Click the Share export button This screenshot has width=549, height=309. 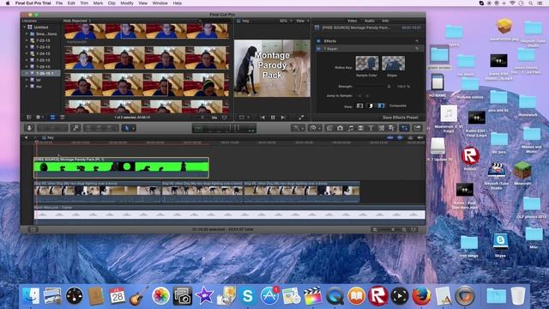pos(418,128)
